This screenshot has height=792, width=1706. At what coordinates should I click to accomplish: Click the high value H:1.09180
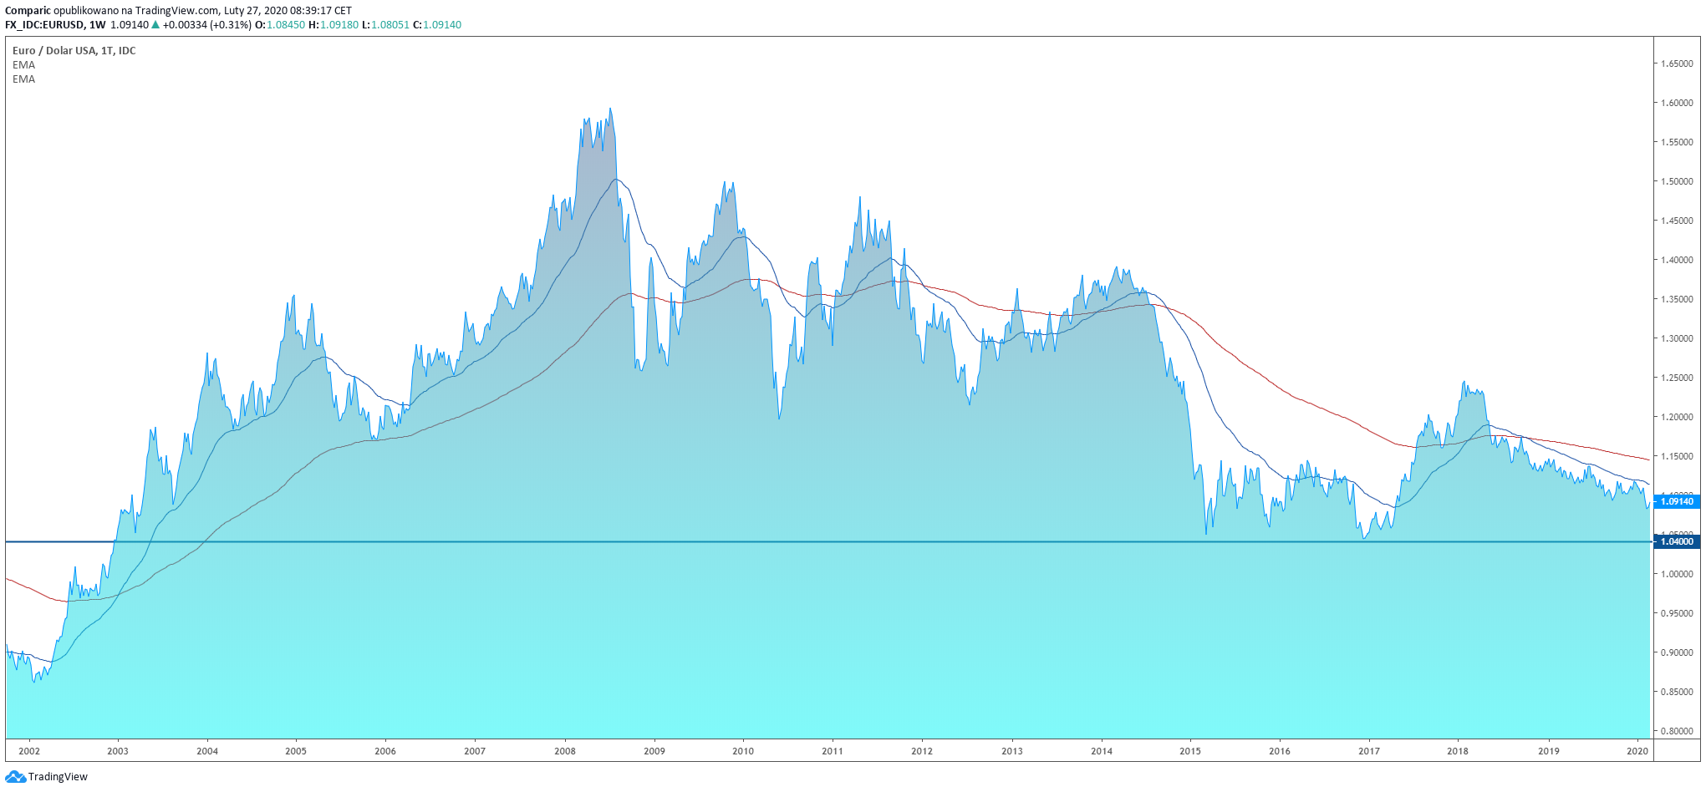point(334,25)
